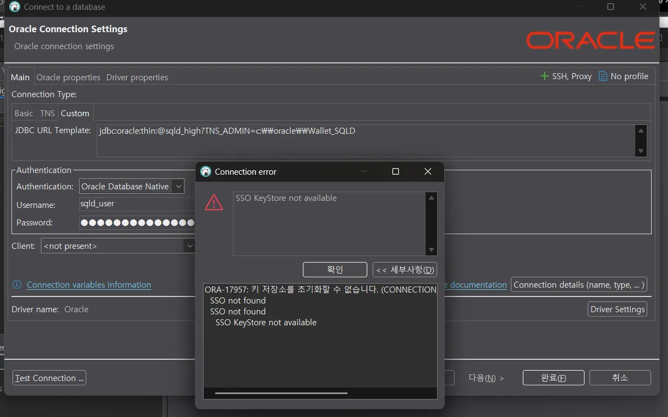Open the Connection variables information link

[x=89, y=284]
